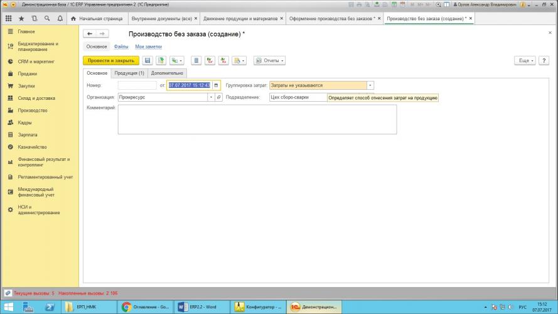558x314 pixels.
Task: Open the notifications bell icon
Action: 60,18
